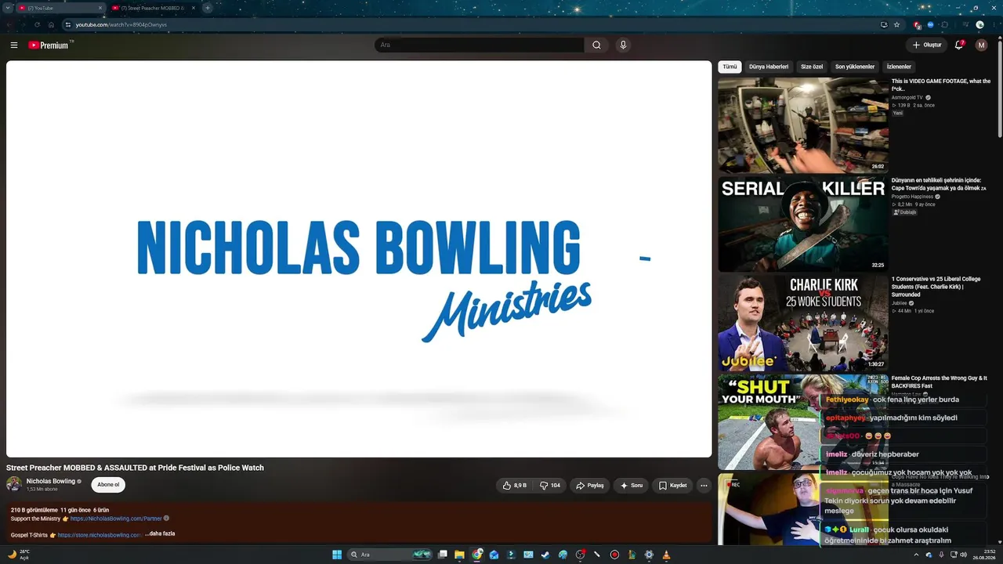The height and width of the screenshot is (564, 1003).
Task: Open site info icon in address bar
Action: pos(68,24)
